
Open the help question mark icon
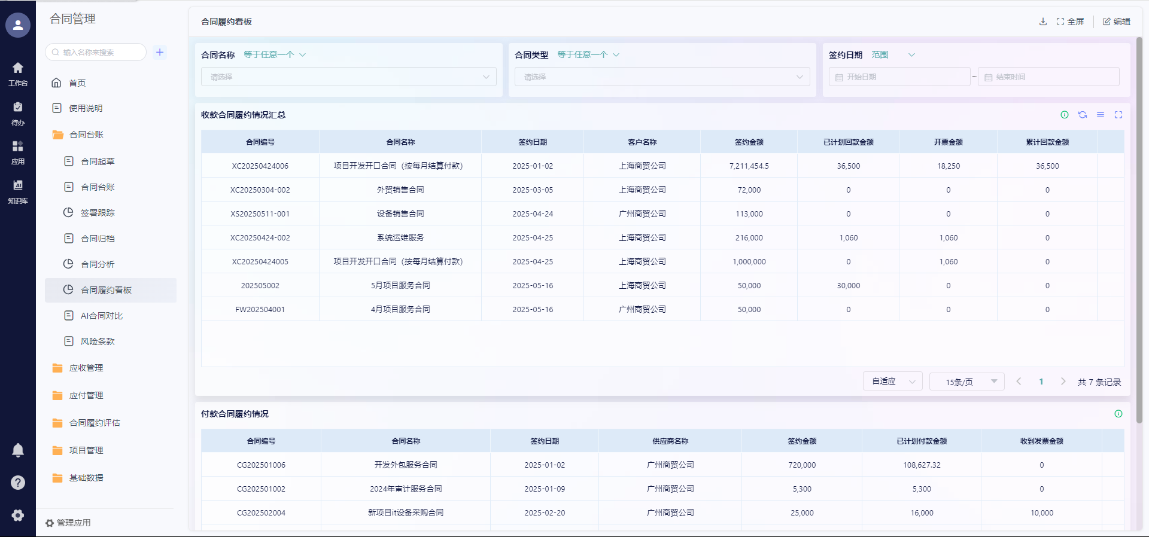click(18, 483)
